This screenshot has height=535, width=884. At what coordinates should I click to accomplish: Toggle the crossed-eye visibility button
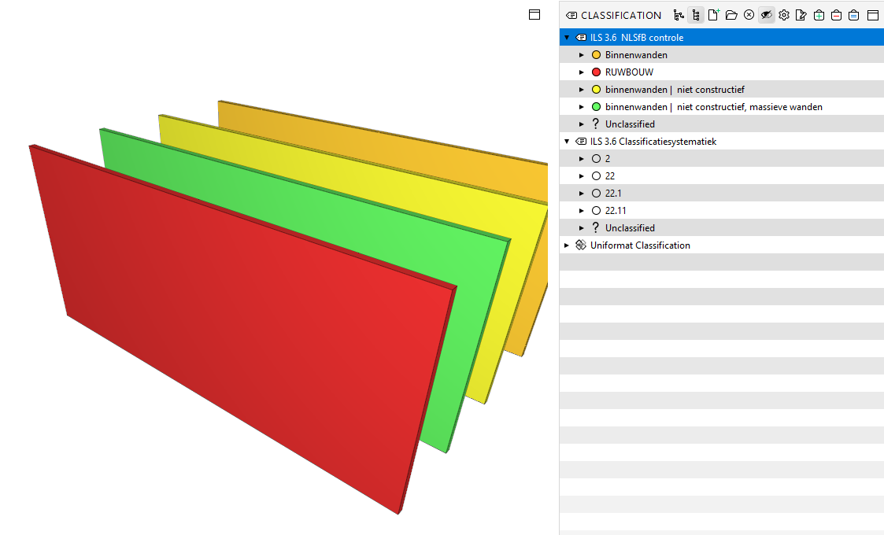(x=766, y=15)
